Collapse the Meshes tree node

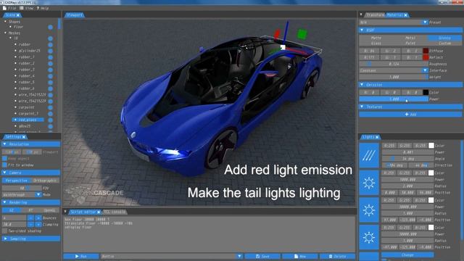coord(5,33)
